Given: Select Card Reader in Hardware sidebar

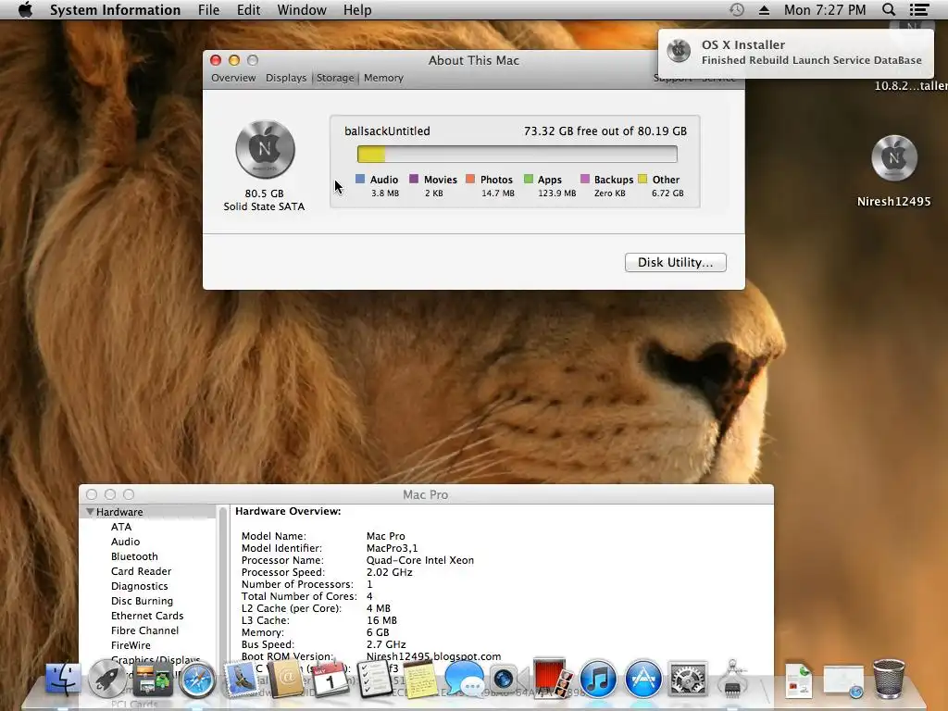Looking at the screenshot, I should [141, 571].
